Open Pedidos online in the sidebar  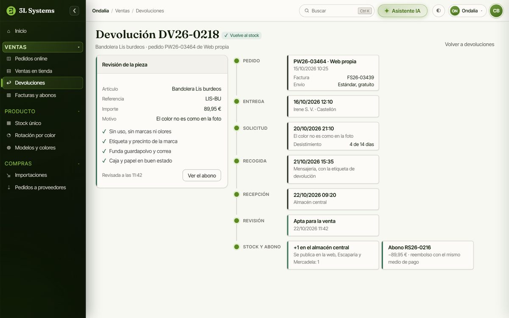point(42,59)
